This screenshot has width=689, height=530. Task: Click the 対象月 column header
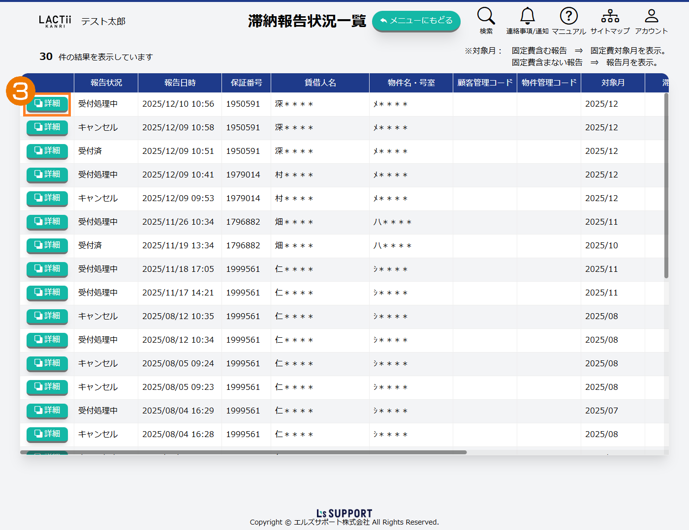pyautogui.click(x=613, y=83)
